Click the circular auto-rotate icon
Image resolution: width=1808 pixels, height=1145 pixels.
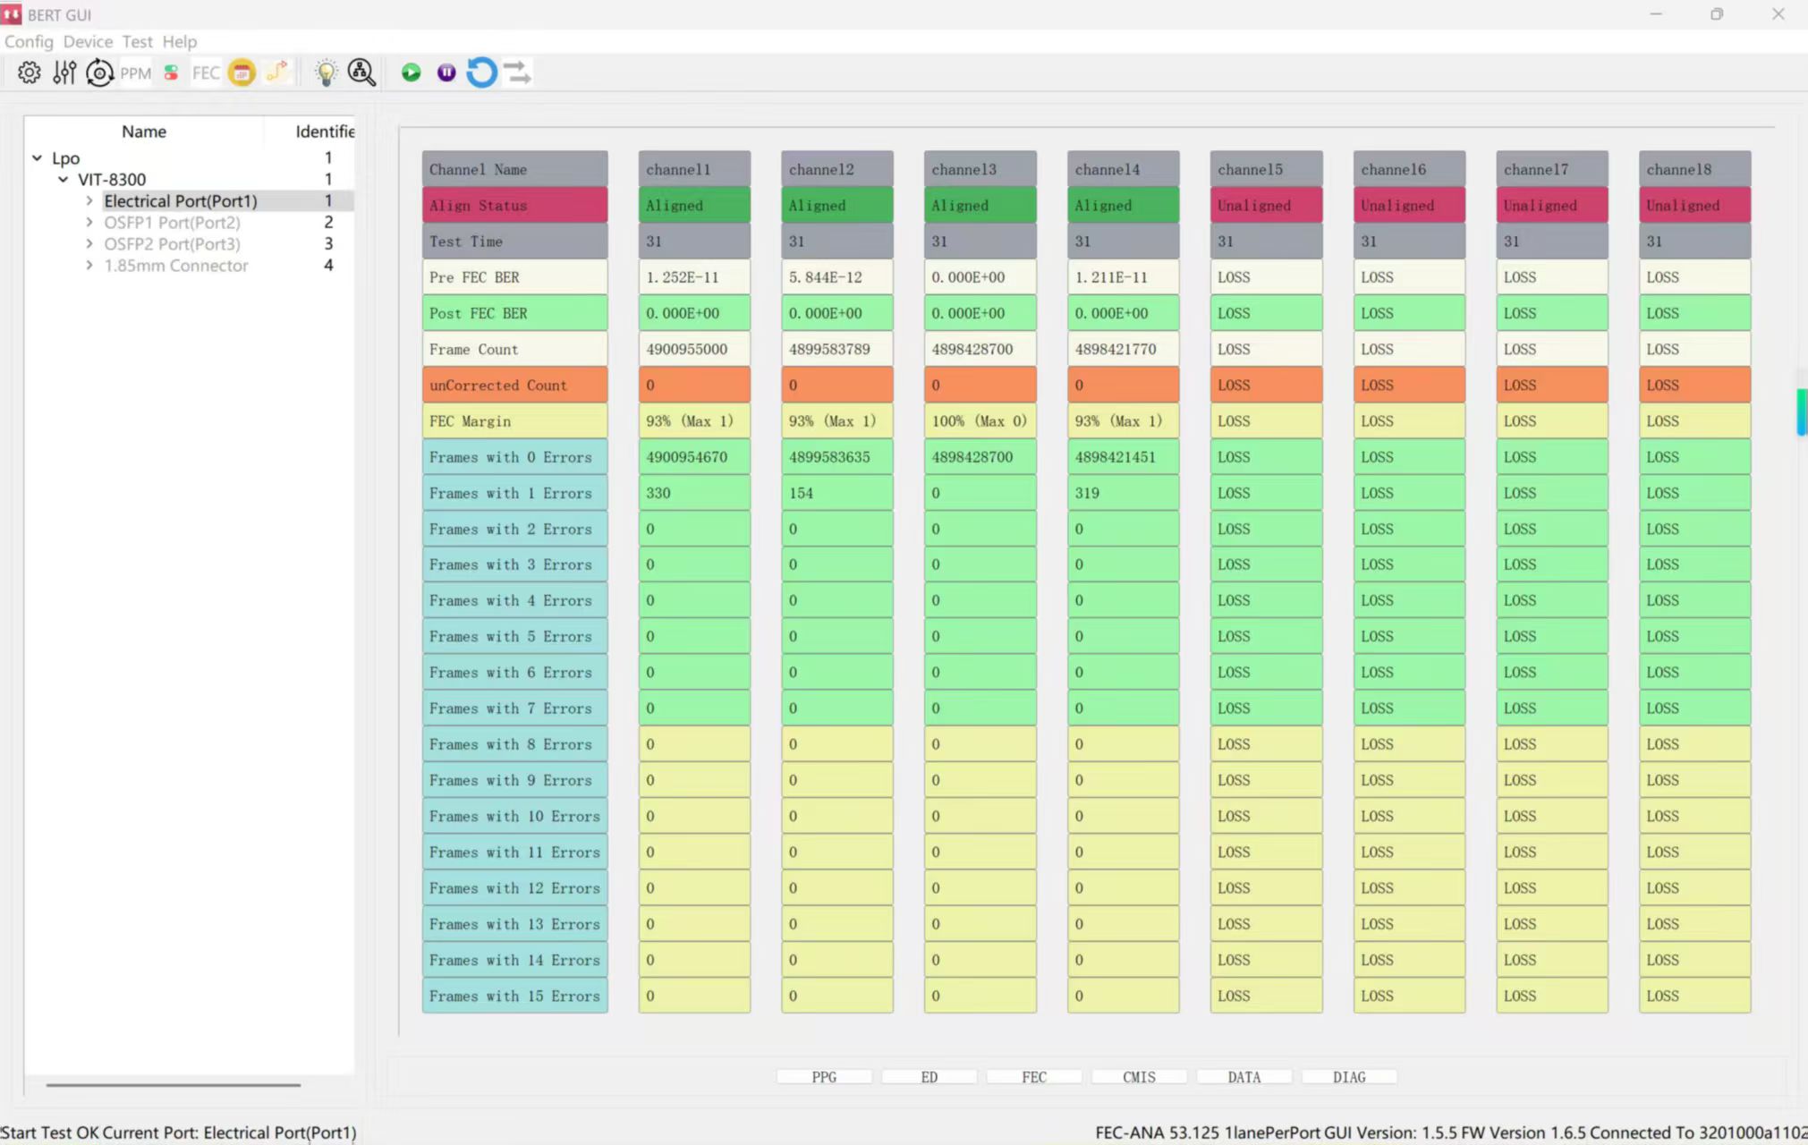coord(99,72)
